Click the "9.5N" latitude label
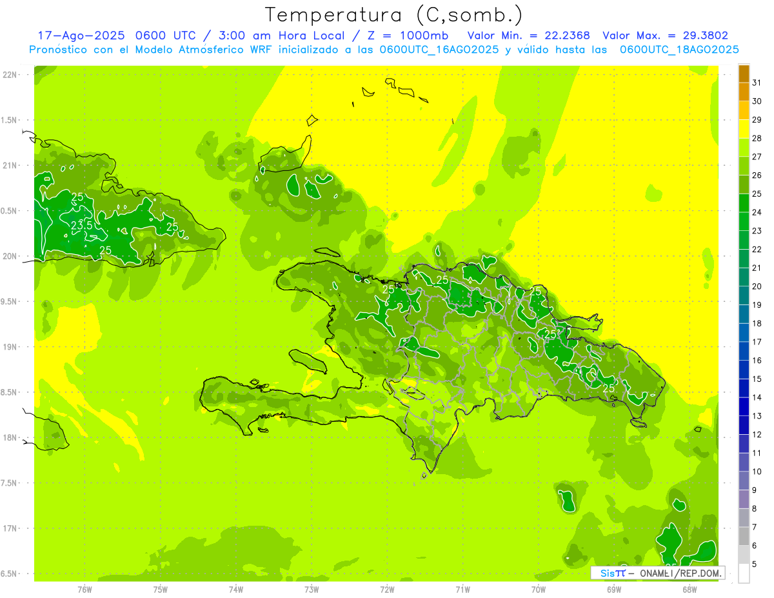Viewport: 774px width, 598px height. (10, 301)
